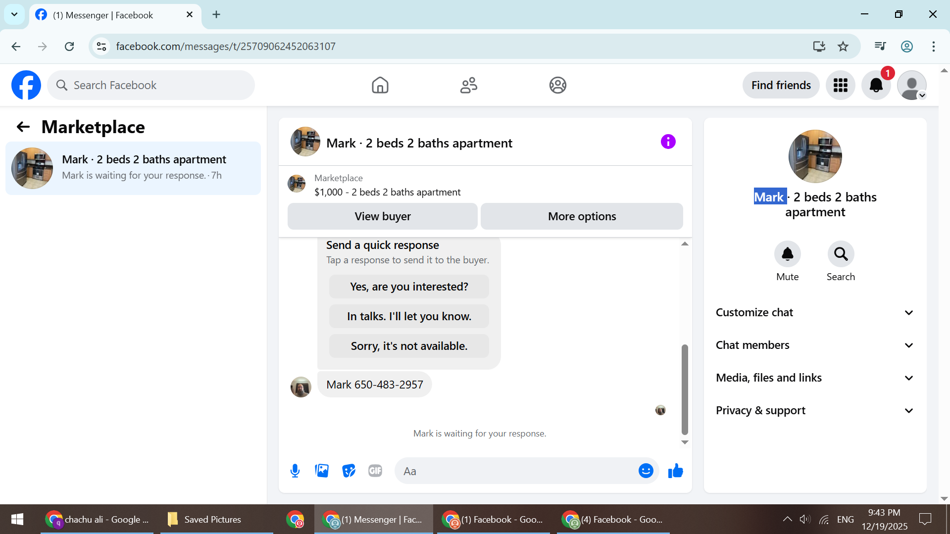Open conversation information purple icon
Screen dimensions: 950x534
coord(668,142)
